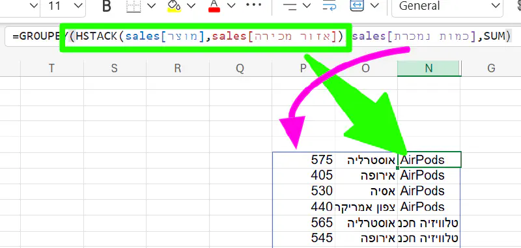Open General number format dropdown
The width and height of the screenshot is (521, 248).
(x=447, y=6)
